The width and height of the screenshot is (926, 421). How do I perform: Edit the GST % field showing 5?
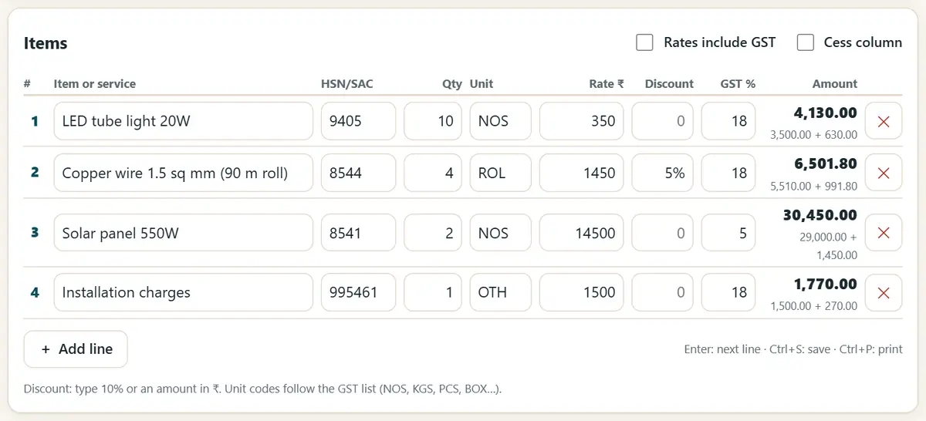coord(728,232)
